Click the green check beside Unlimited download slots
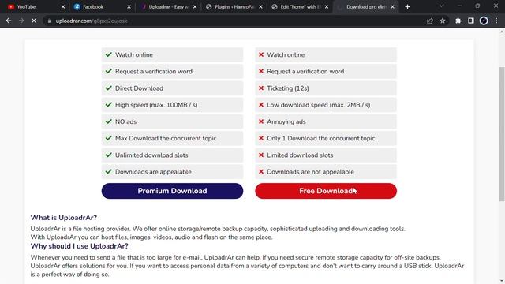Viewport: 505px width, 284px height. (109, 155)
